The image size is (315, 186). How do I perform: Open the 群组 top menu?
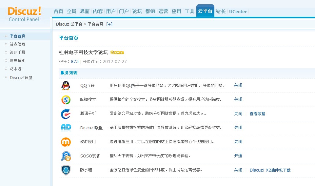click(150, 11)
